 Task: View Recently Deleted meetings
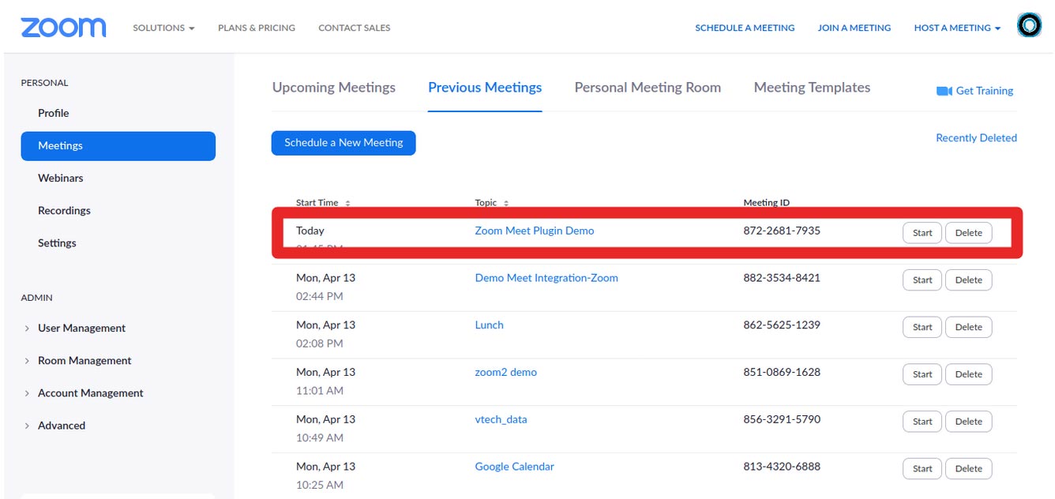point(976,138)
